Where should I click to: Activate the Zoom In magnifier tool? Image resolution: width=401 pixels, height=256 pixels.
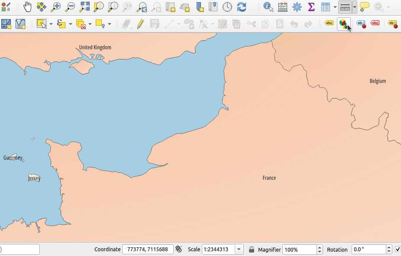click(x=56, y=7)
